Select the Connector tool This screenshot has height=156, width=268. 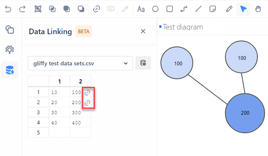point(184,9)
